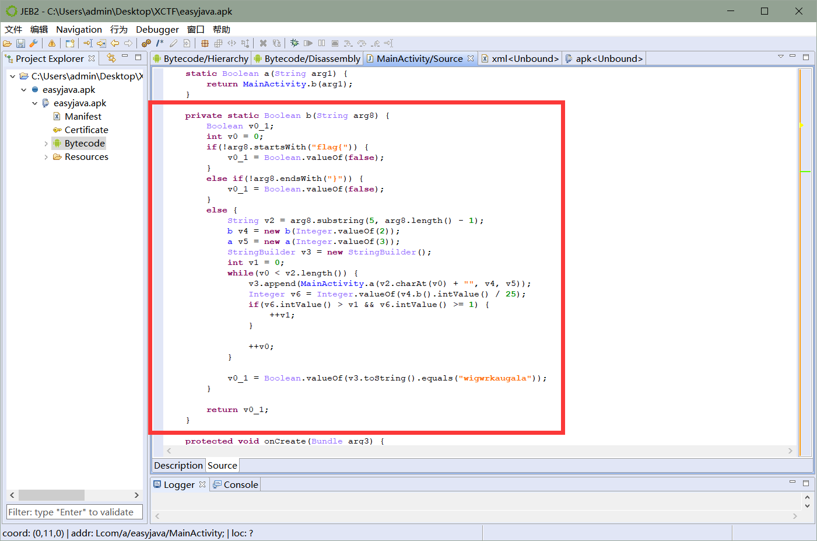Collapse the C:\Users\admin\Desktop tree node
The width and height of the screenshot is (817, 541).
[12, 76]
